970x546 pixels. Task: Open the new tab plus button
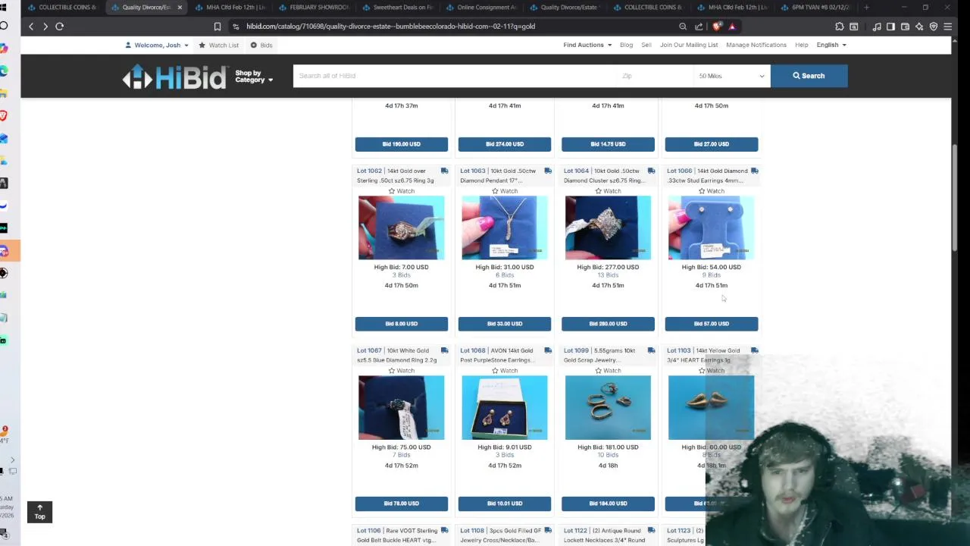(866, 8)
